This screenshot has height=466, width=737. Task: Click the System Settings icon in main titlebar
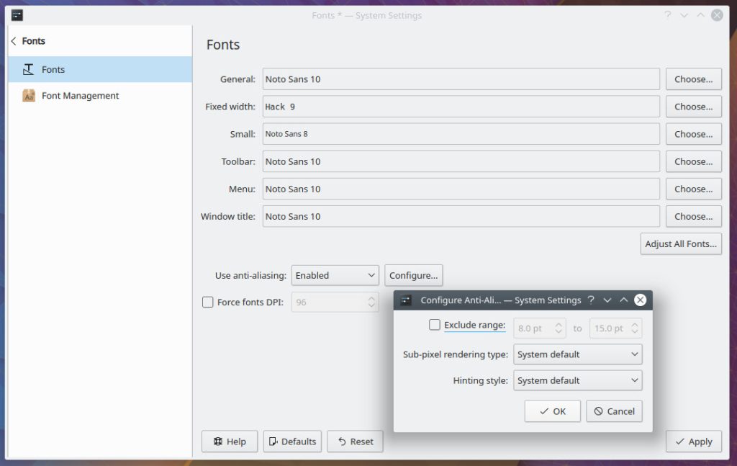pyautogui.click(x=17, y=15)
